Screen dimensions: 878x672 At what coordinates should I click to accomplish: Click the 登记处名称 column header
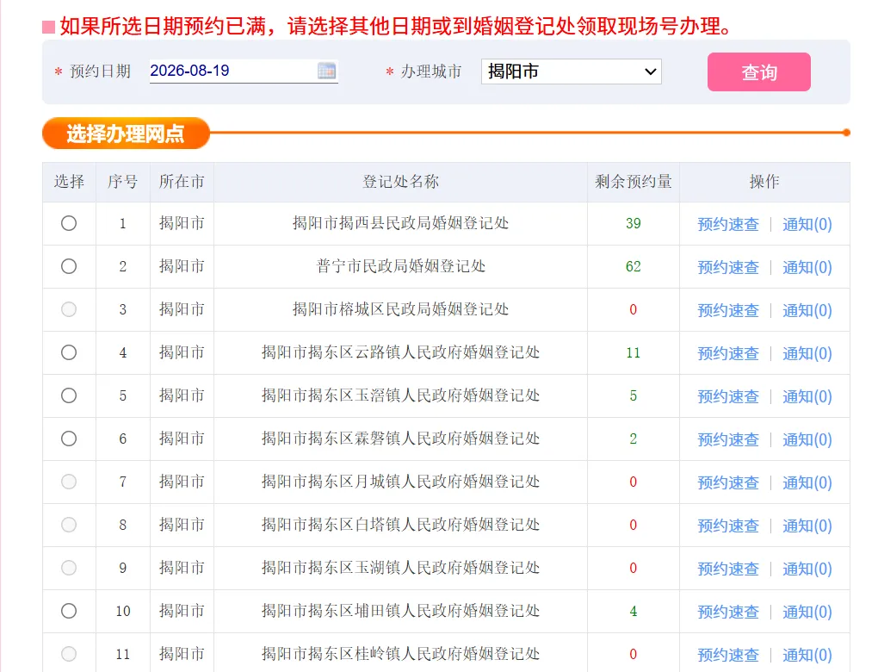tap(400, 182)
